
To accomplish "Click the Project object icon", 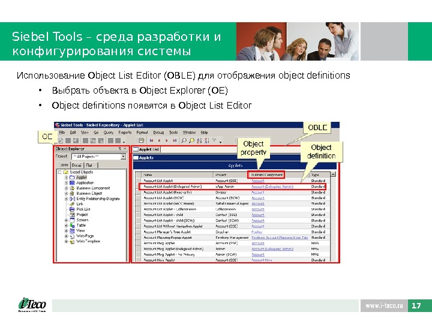I will 72,215.
